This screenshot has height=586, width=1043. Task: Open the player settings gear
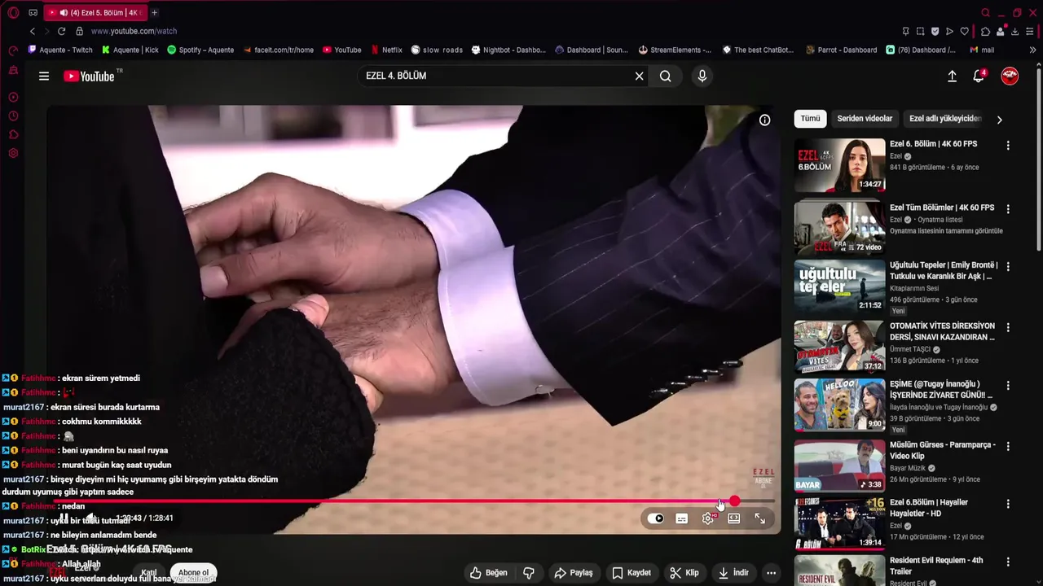tap(708, 518)
